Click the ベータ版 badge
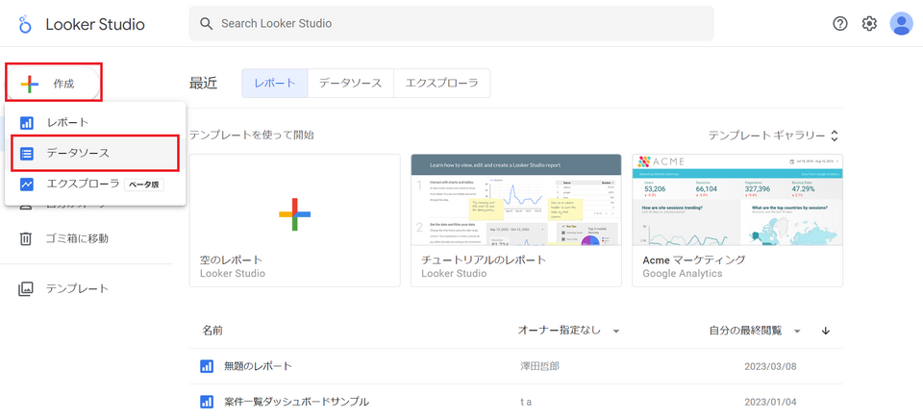 tap(143, 185)
